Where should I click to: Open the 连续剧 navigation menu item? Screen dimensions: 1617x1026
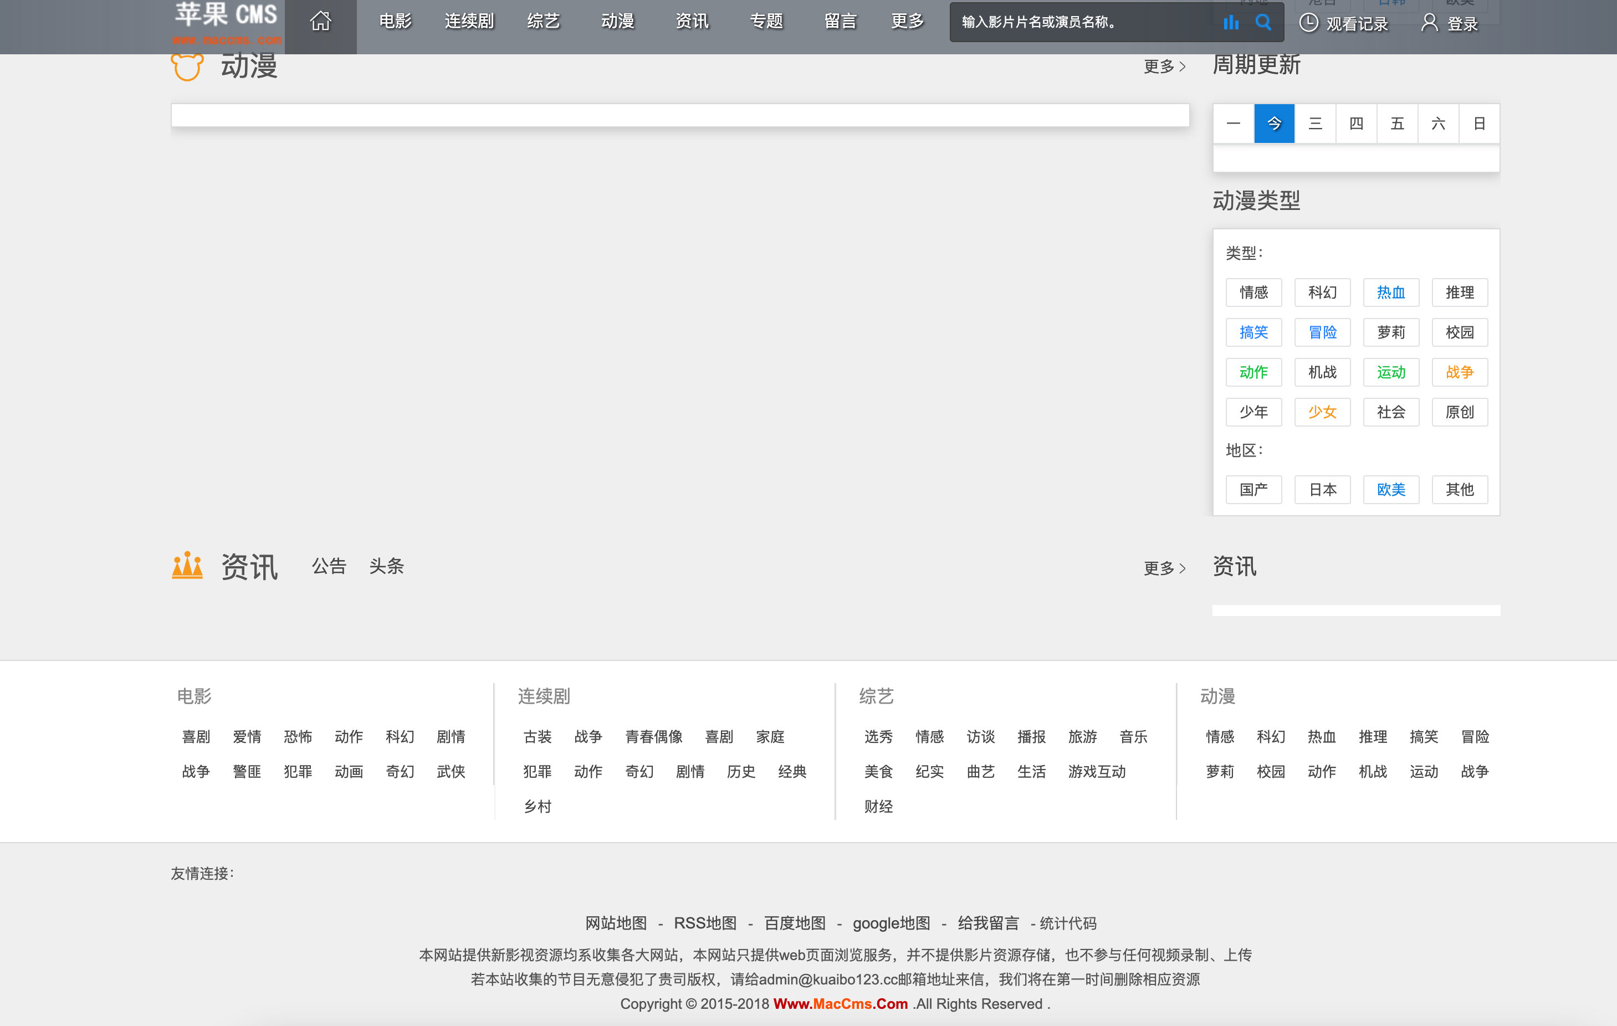[x=469, y=22]
